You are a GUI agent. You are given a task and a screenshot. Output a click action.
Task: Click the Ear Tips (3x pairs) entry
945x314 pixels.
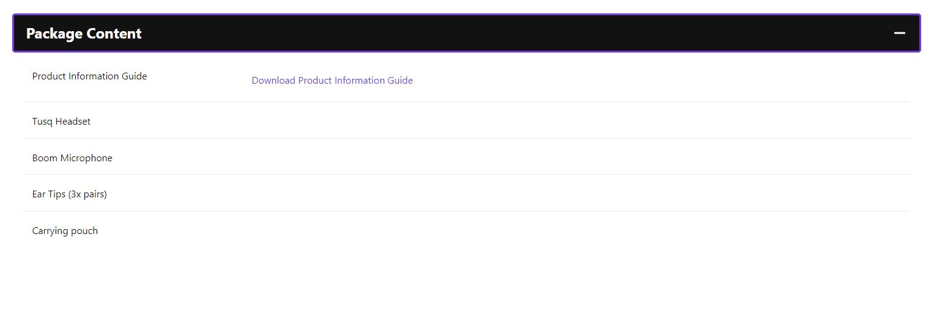[x=69, y=194]
